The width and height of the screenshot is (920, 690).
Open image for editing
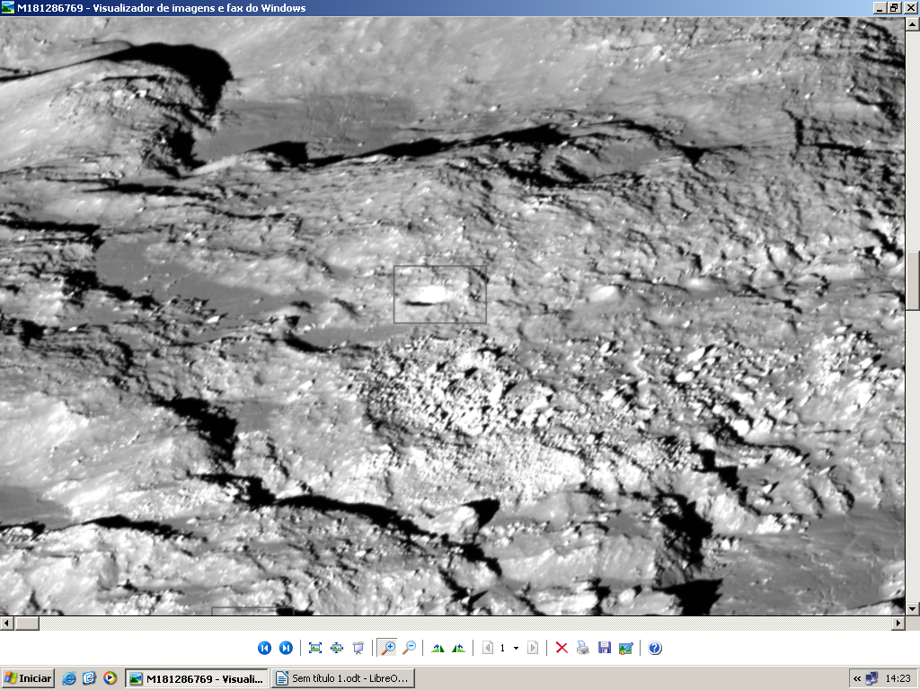click(626, 648)
